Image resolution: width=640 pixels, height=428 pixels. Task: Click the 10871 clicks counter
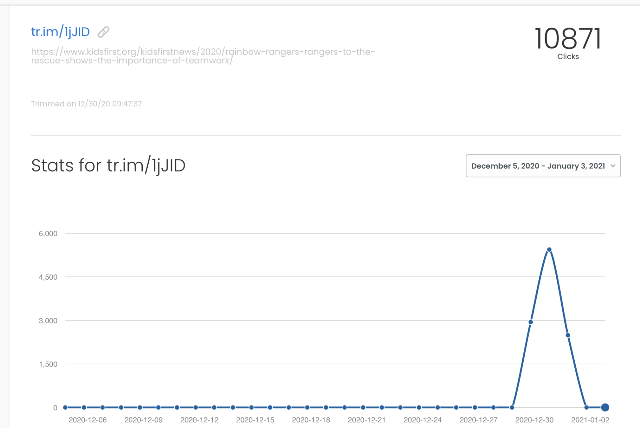click(x=567, y=39)
